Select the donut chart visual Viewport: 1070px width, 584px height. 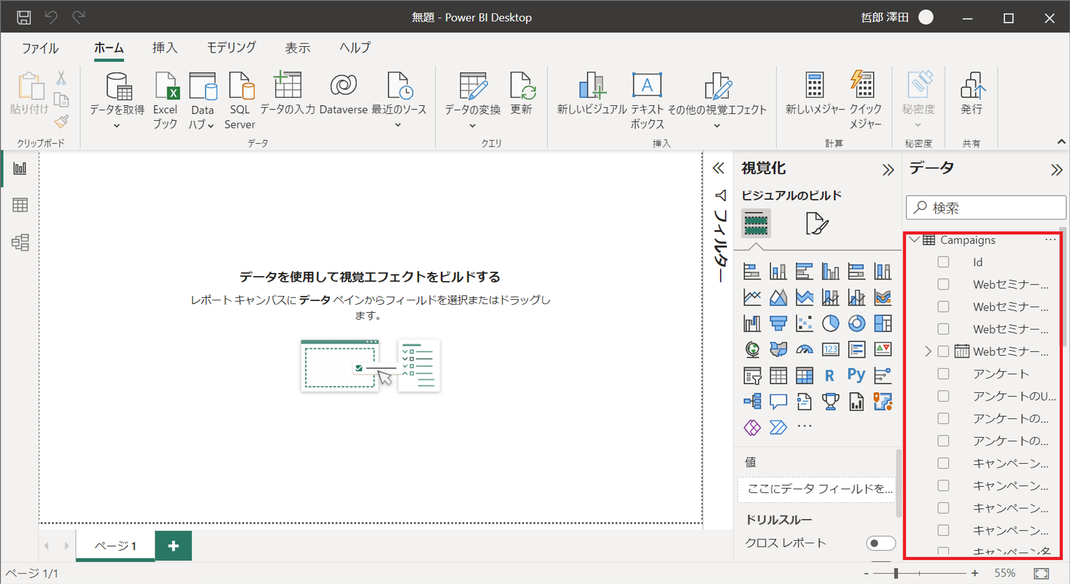click(x=857, y=323)
